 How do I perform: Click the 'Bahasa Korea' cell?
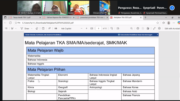(138, 87)
